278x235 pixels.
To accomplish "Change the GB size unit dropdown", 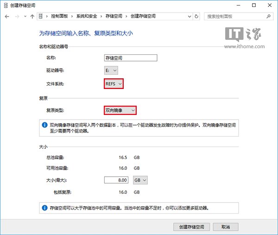I will pyautogui.click(x=140, y=180).
